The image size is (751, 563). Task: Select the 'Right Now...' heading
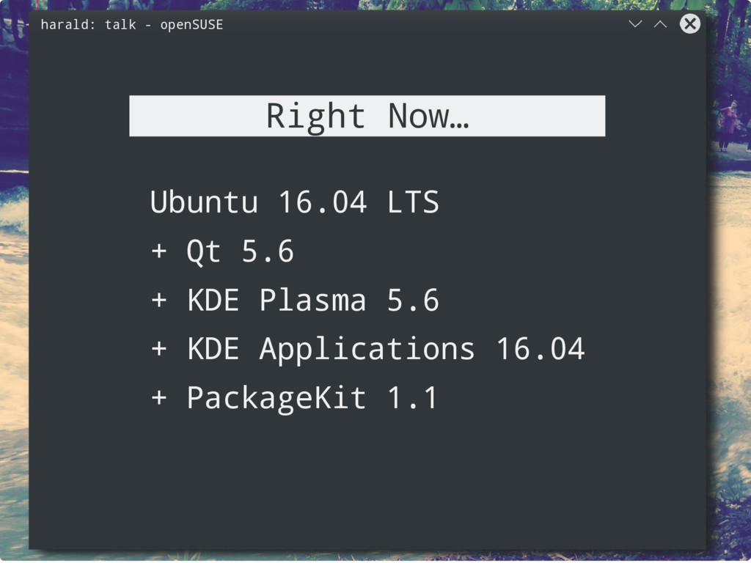[x=367, y=116]
